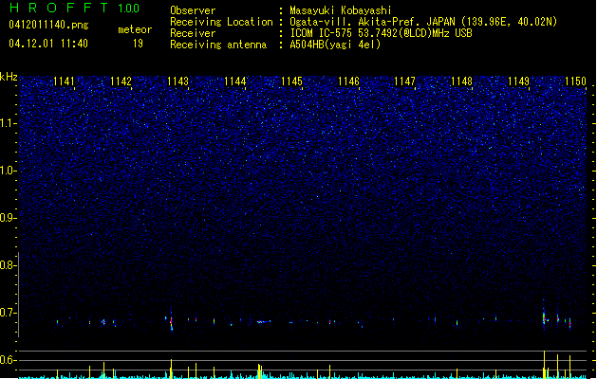Screen dimensions: 597x379
Task: Click the 1142 time axis label
Action: tap(121, 81)
